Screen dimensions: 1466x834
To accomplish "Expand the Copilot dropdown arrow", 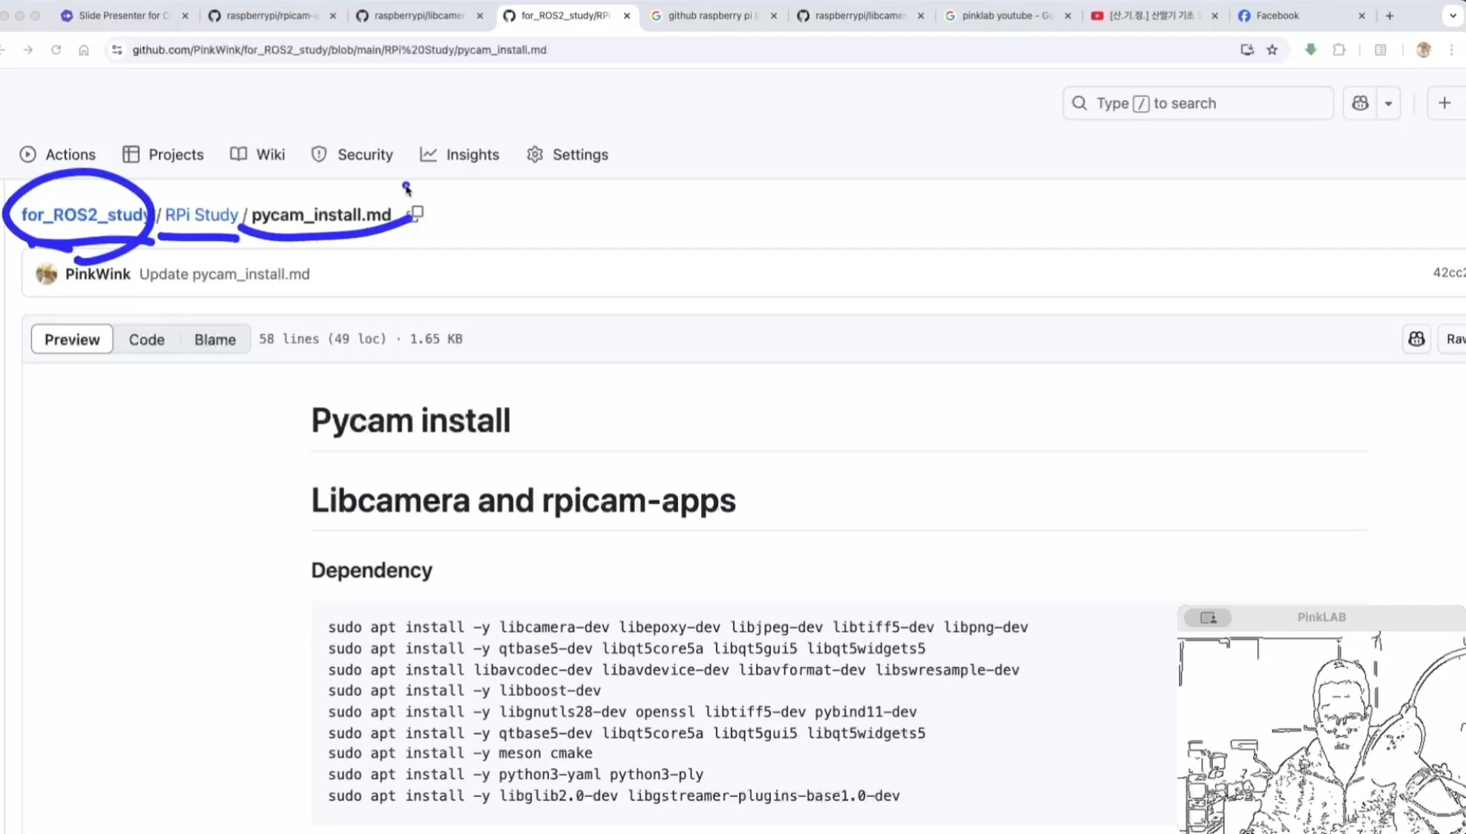I will coord(1388,103).
